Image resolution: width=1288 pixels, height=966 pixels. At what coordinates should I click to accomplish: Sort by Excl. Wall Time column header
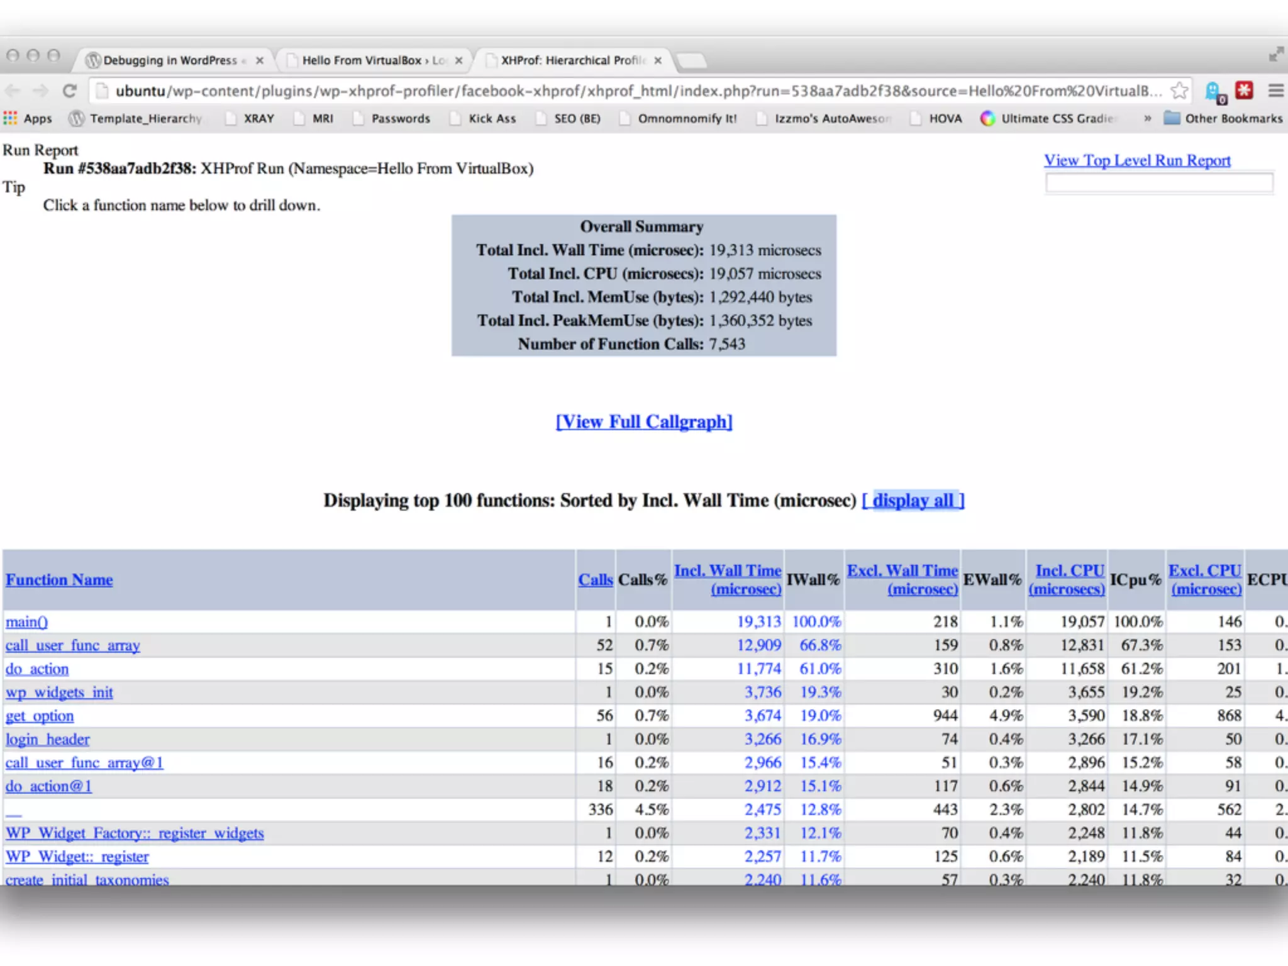[902, 580]
